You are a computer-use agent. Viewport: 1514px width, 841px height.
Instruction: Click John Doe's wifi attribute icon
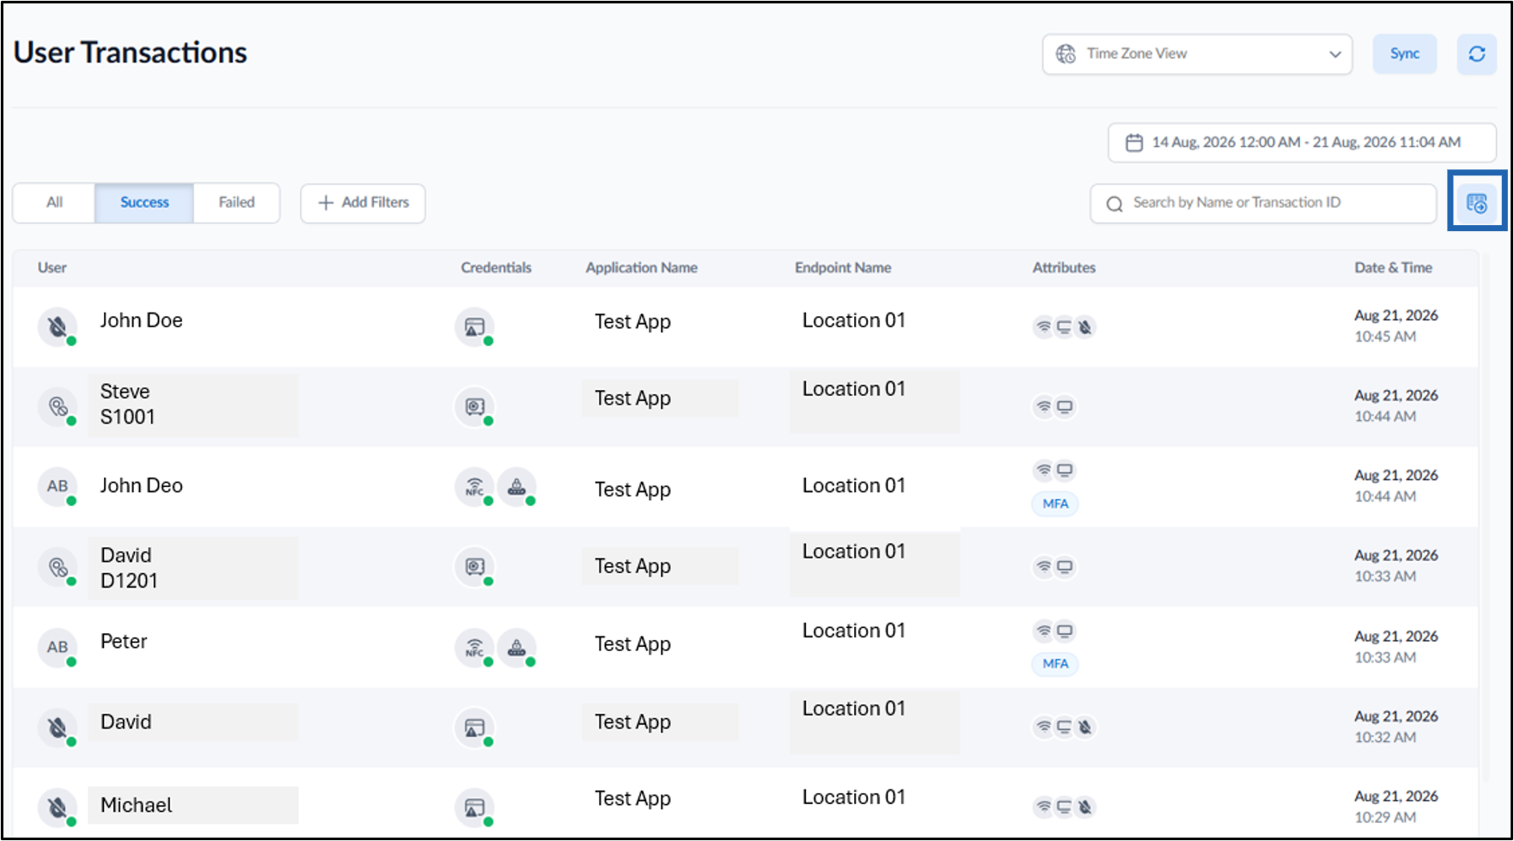[x=1043, y=327]
